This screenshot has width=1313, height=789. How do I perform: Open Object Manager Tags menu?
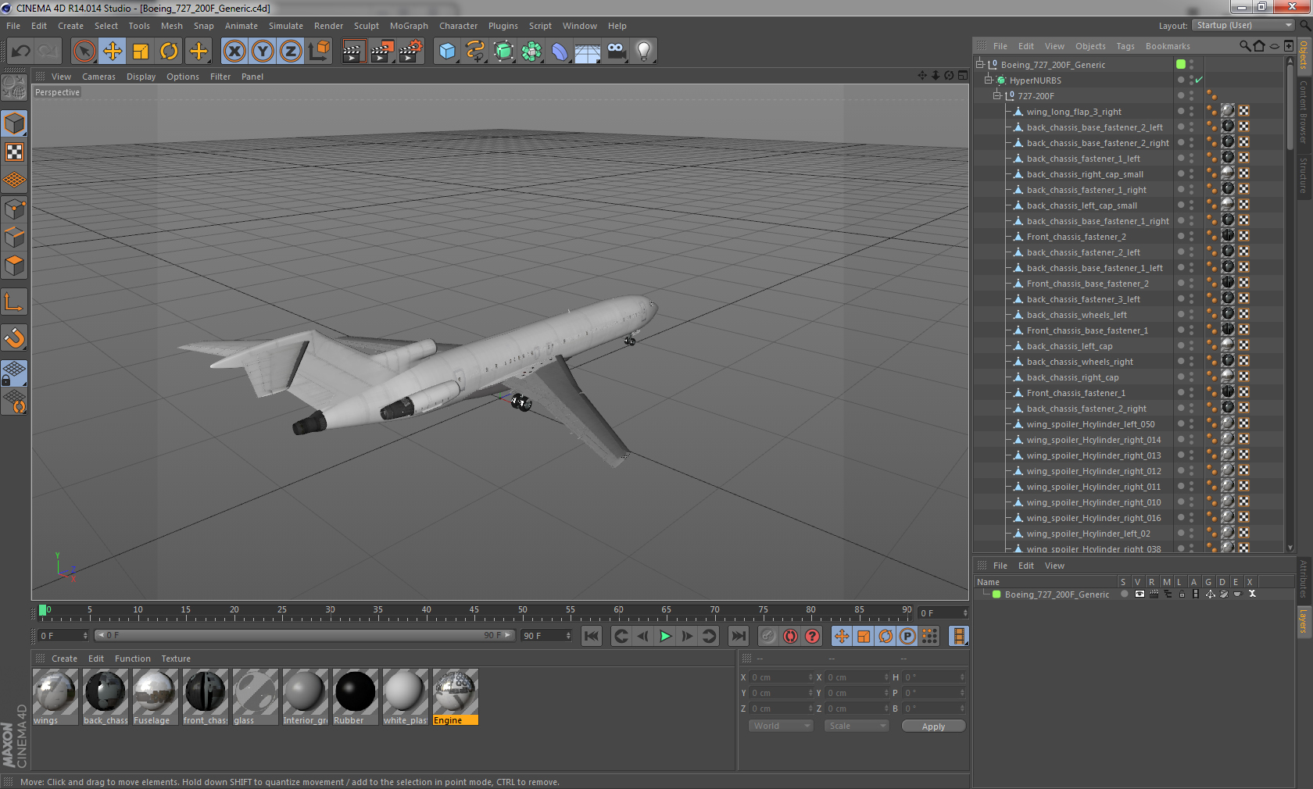(x=1125, y=46)
